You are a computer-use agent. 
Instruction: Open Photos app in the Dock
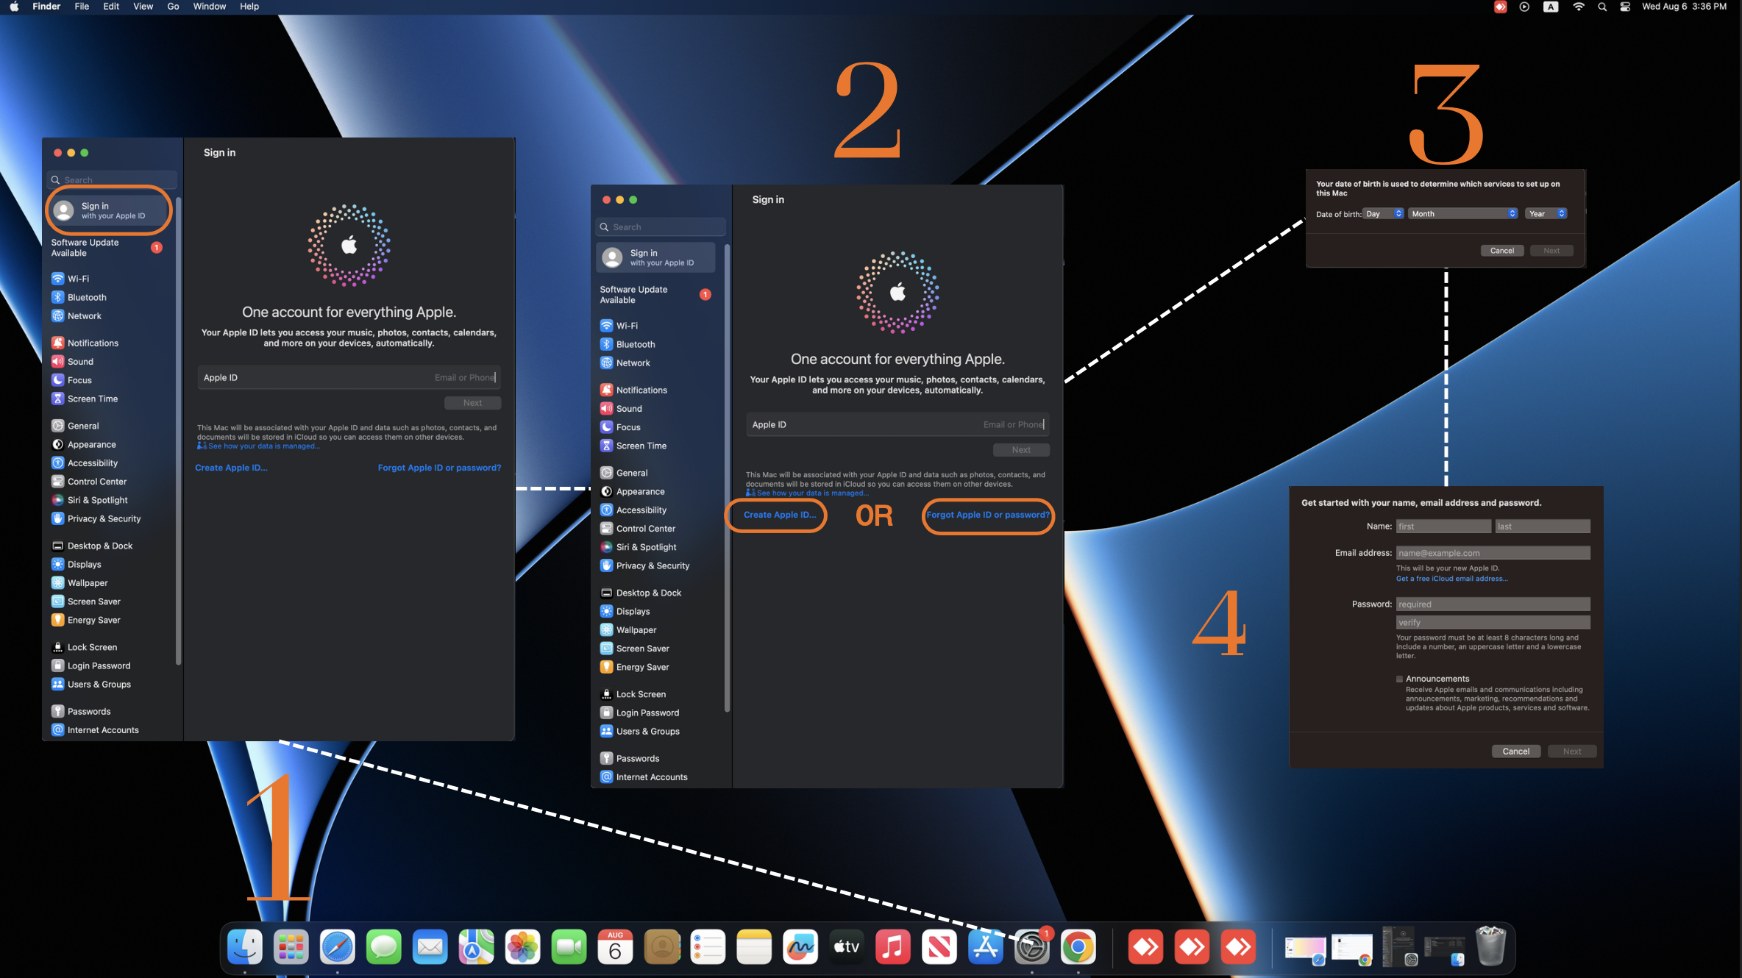pos(523,947)
